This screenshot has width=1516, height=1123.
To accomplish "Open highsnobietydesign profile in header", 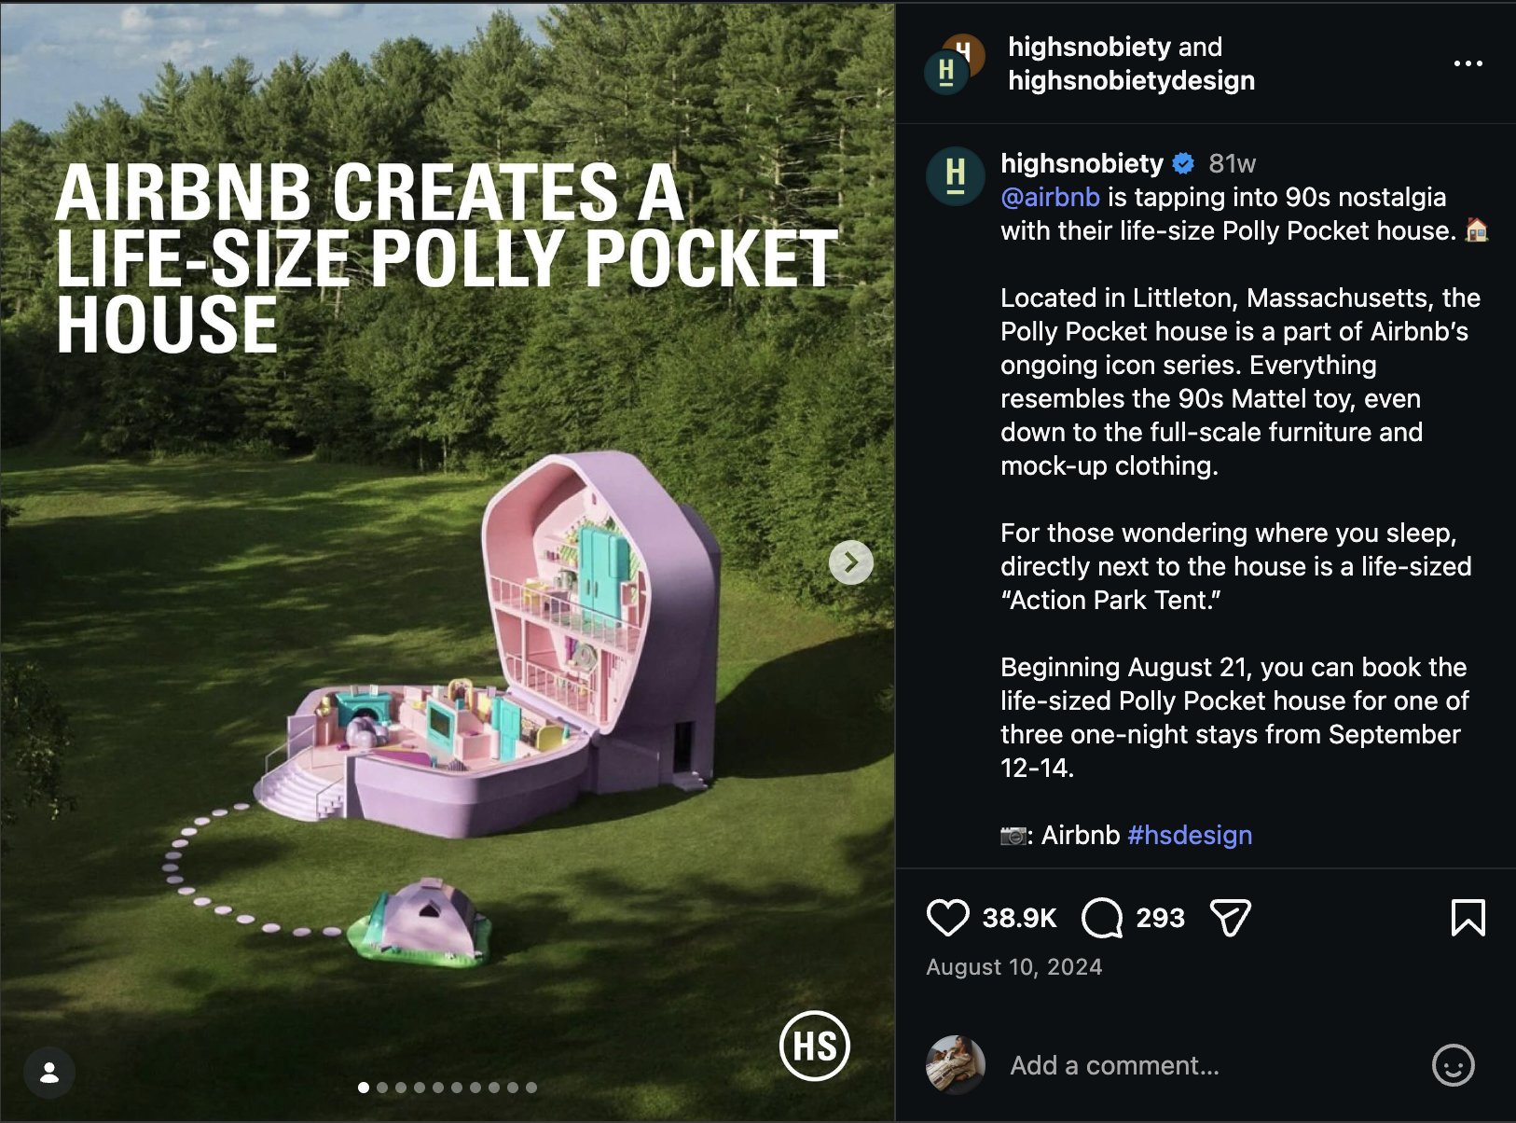I will coord(1131,80).
